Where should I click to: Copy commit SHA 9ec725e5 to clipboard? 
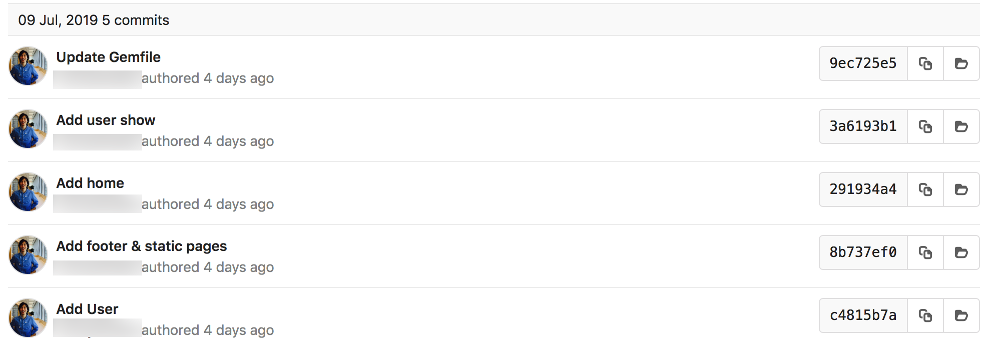(x=925, y=63)
